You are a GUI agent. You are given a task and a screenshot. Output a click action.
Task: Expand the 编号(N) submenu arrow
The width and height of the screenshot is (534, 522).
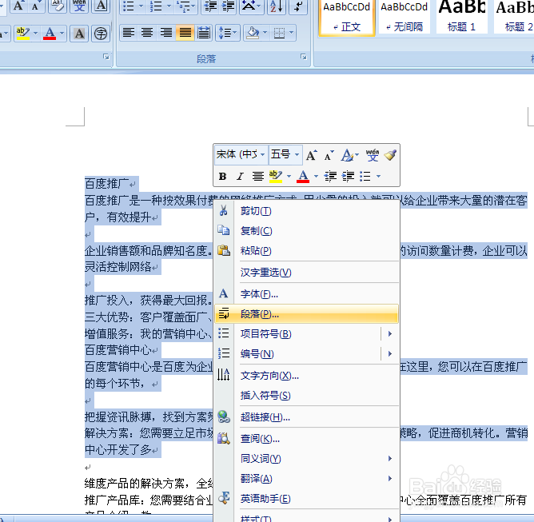390,354
